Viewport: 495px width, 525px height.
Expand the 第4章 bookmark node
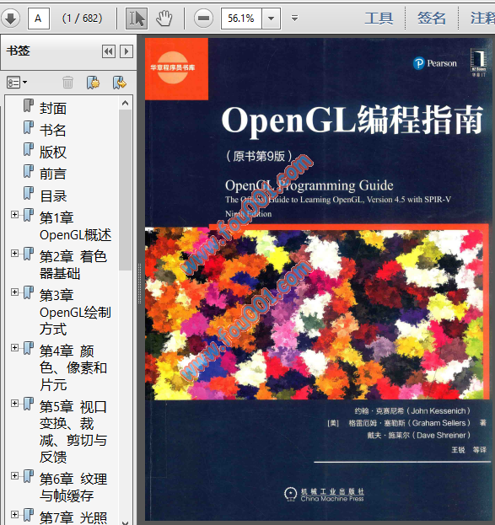(x=14, y=347)
